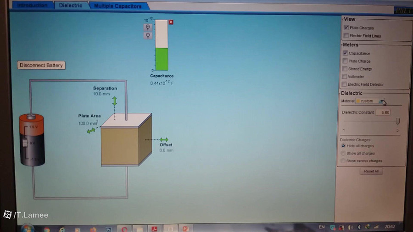This screenshot has height=232, width=413.
Task: Open Photoshop from the taskbar
Action: (108, 229)
